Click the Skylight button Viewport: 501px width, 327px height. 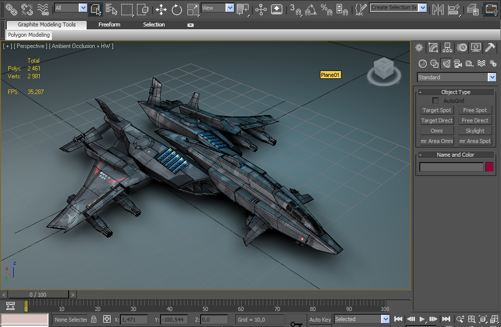(475, 131)
